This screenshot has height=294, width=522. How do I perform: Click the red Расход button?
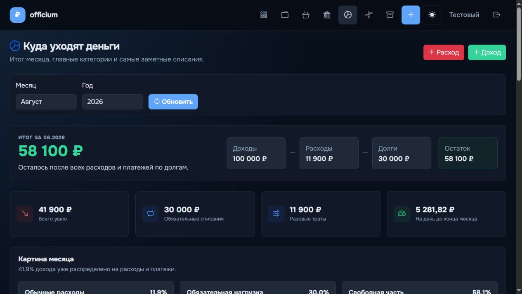(x=444, y=52)
